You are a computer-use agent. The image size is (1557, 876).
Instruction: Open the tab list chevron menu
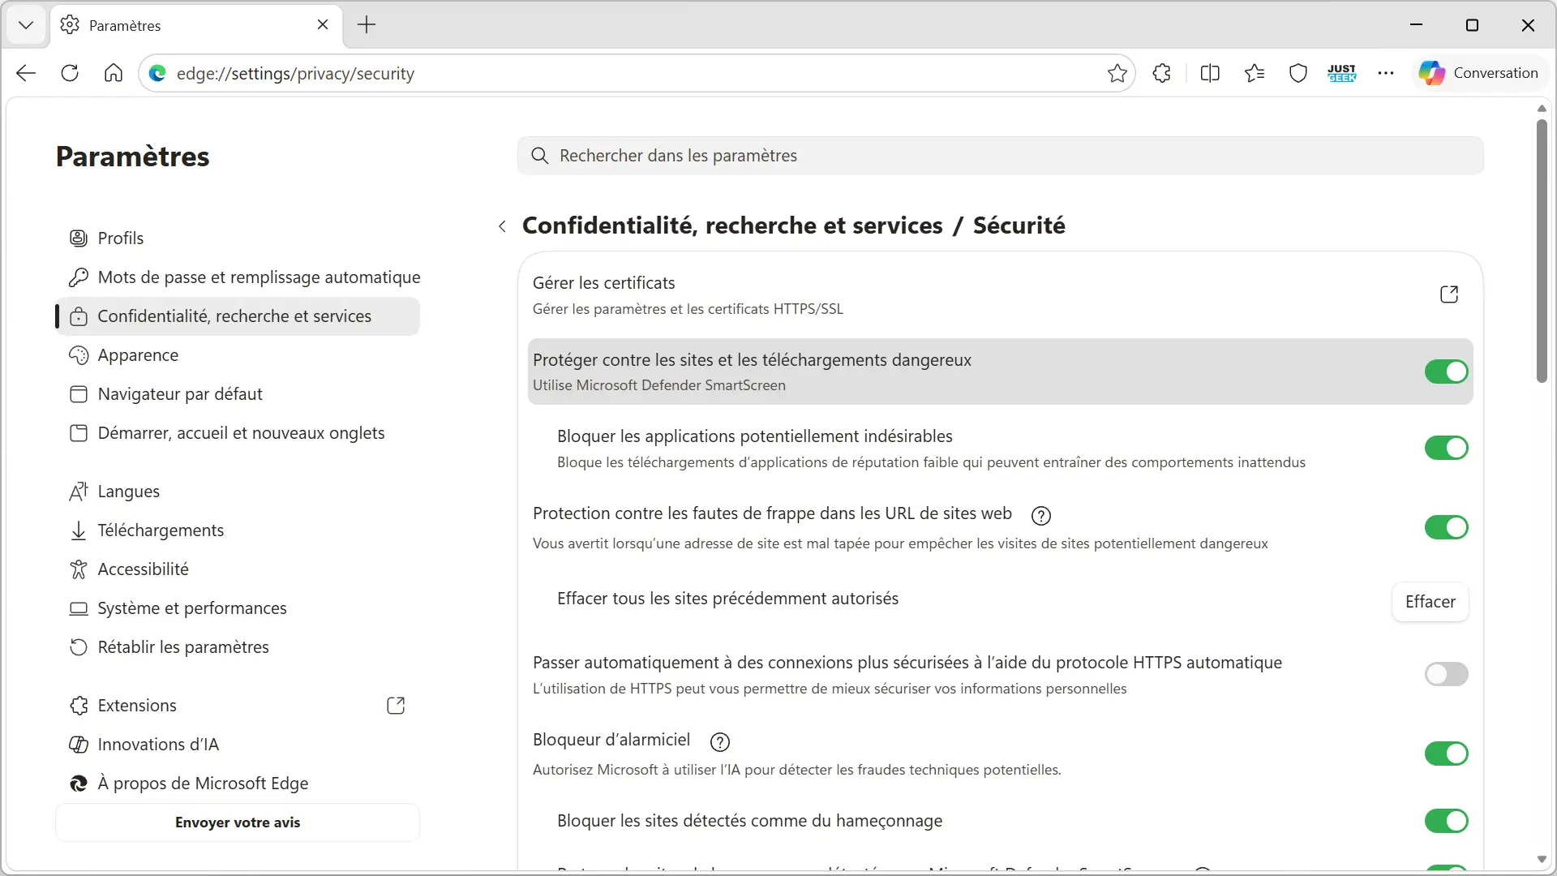tap(26, 25)
